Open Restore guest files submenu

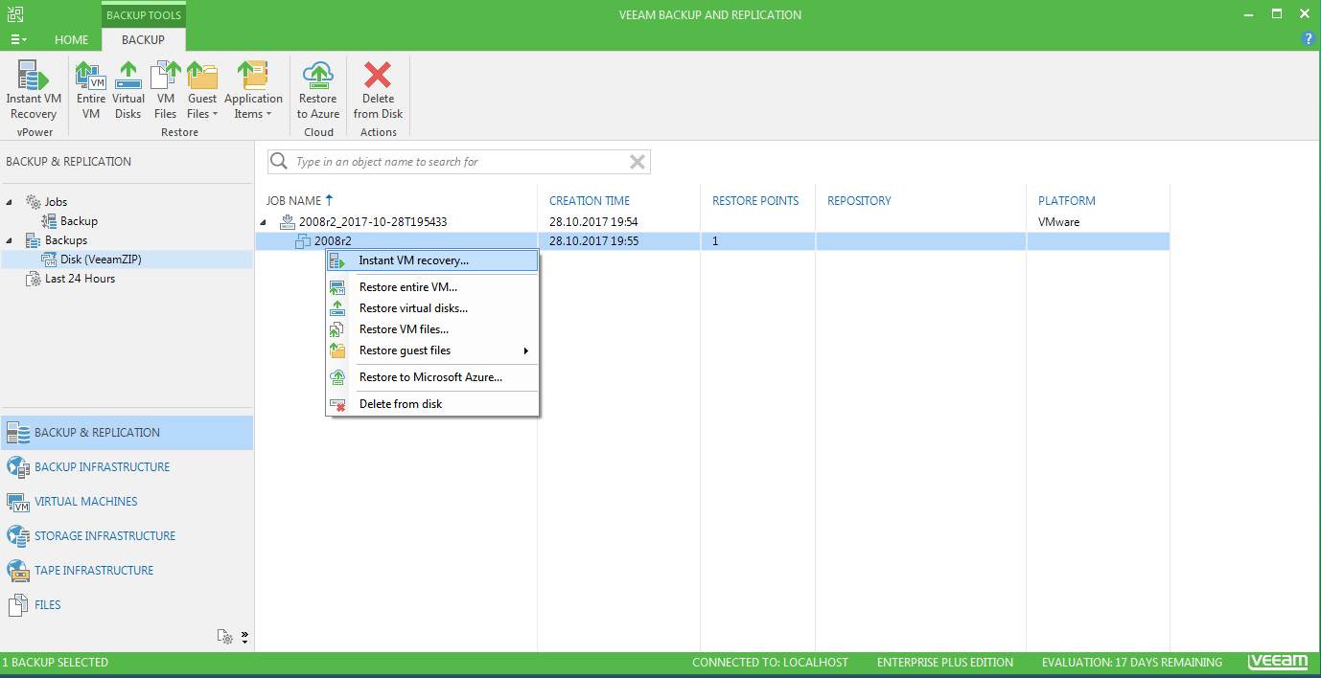click(x=431, y=350)
